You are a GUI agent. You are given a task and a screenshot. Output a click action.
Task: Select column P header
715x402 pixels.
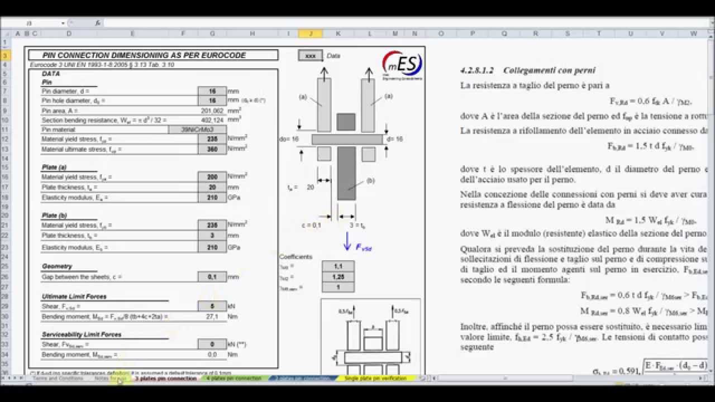(473, 34)
